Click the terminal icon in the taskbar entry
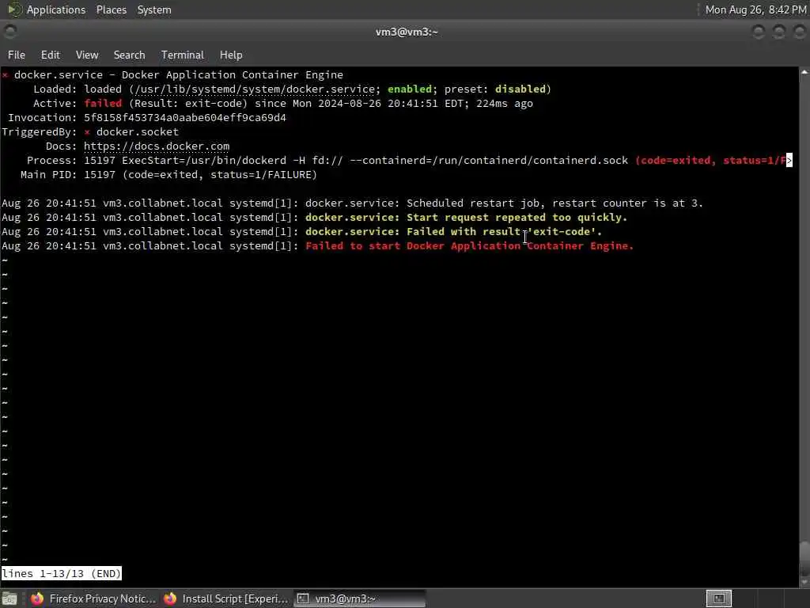 303,598
